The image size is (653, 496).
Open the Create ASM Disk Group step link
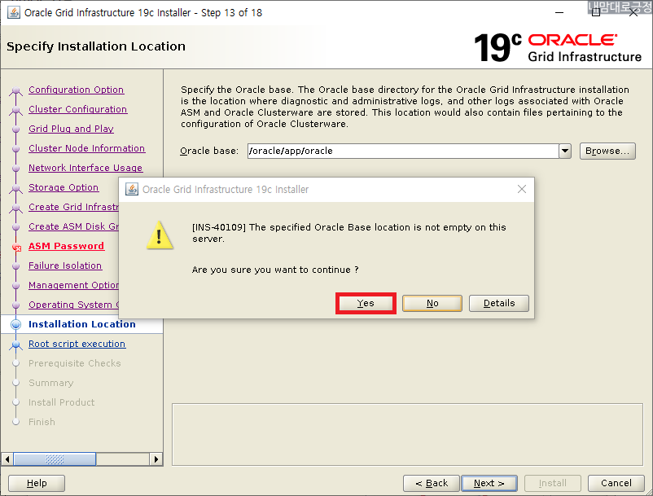[73, 226]
